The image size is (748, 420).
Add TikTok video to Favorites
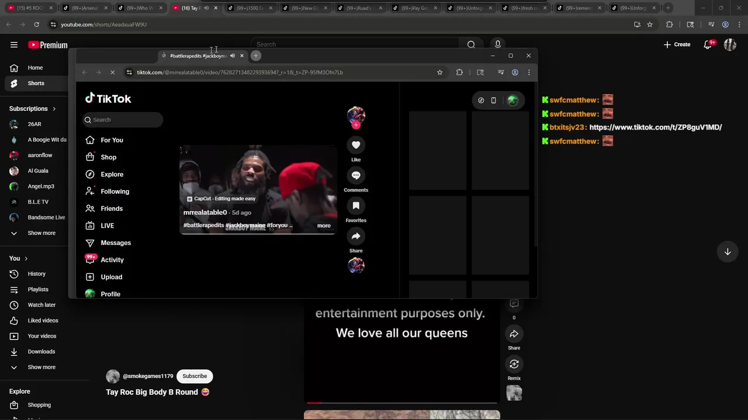click(x=356, y=205)
